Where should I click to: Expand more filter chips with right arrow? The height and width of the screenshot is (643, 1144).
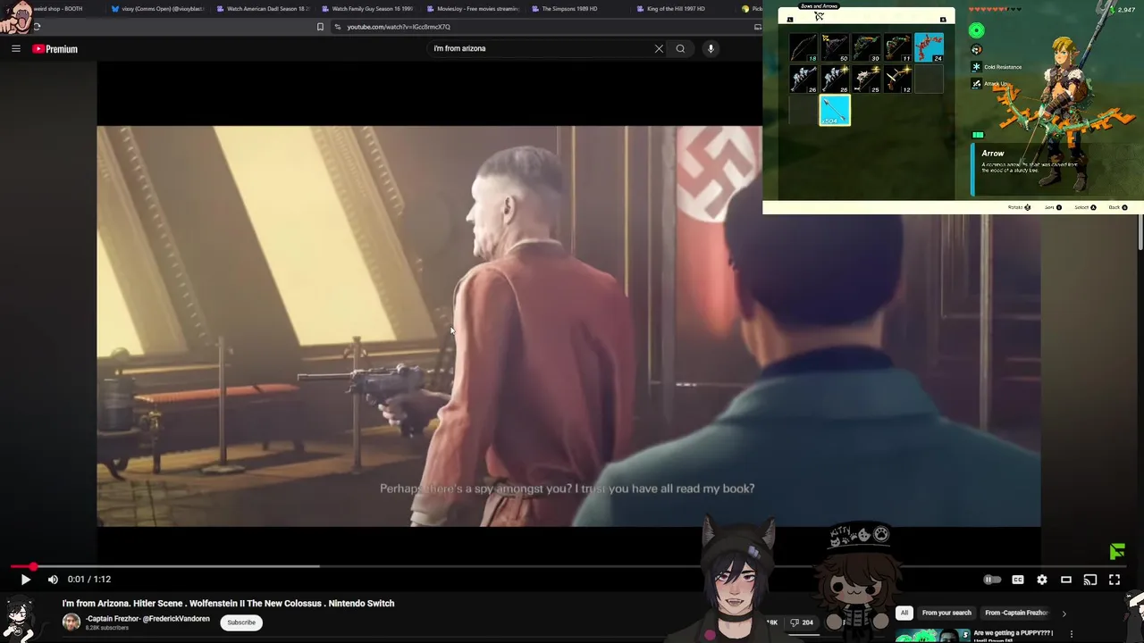pos(1064,614)
